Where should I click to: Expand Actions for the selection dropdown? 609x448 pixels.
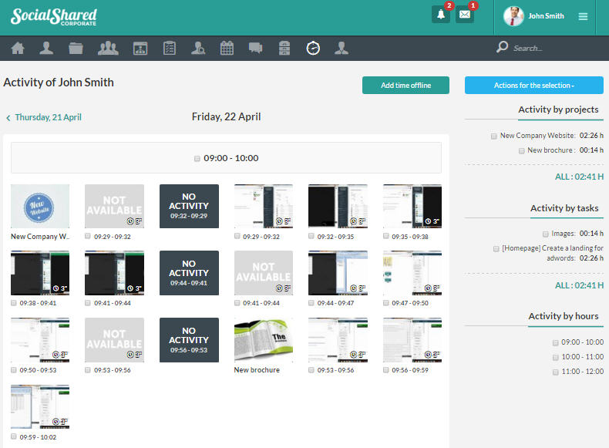[x=533, y=86]
